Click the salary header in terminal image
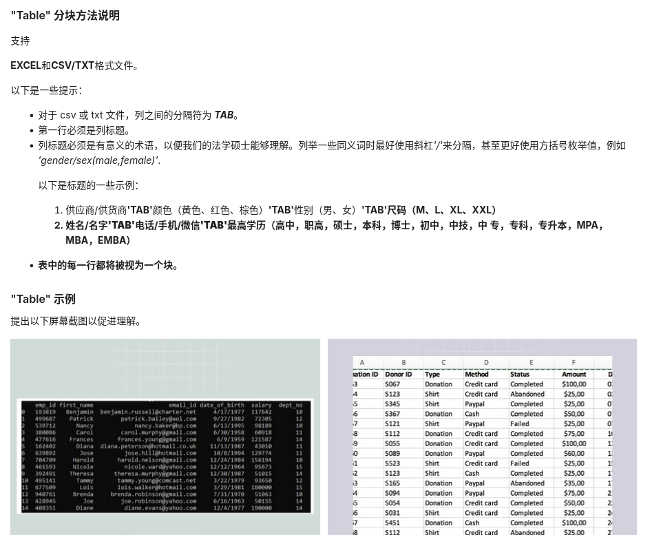The image size is (652, 535). click(x=261, y=405)
